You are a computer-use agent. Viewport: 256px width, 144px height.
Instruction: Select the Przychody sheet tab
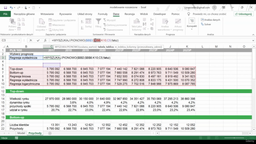point(35,133)
